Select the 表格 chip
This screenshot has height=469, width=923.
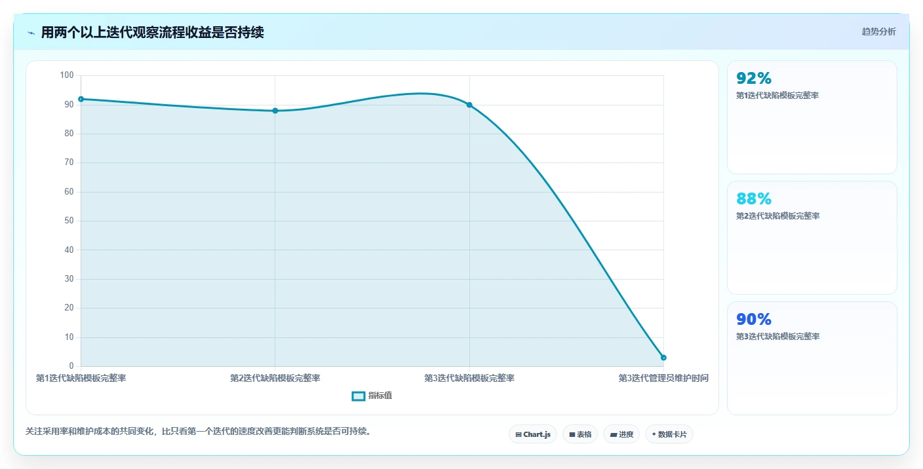pos(580,434)
